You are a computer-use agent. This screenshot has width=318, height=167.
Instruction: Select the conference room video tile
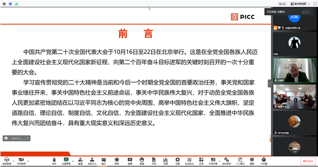click(295, 97)
